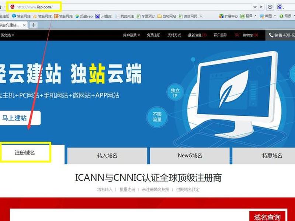The height and width of the screenshot is (221, 295).
Task: Open the 客户服务 link
Action: (x=220, y=35)
